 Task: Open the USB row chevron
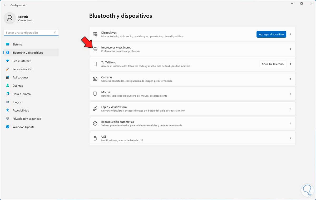(x=290, y=138)
